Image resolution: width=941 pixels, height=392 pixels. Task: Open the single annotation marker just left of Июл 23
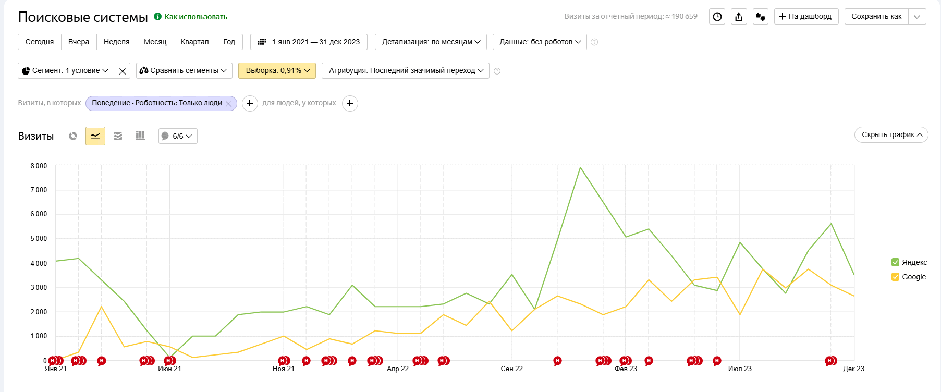(717, 361)
